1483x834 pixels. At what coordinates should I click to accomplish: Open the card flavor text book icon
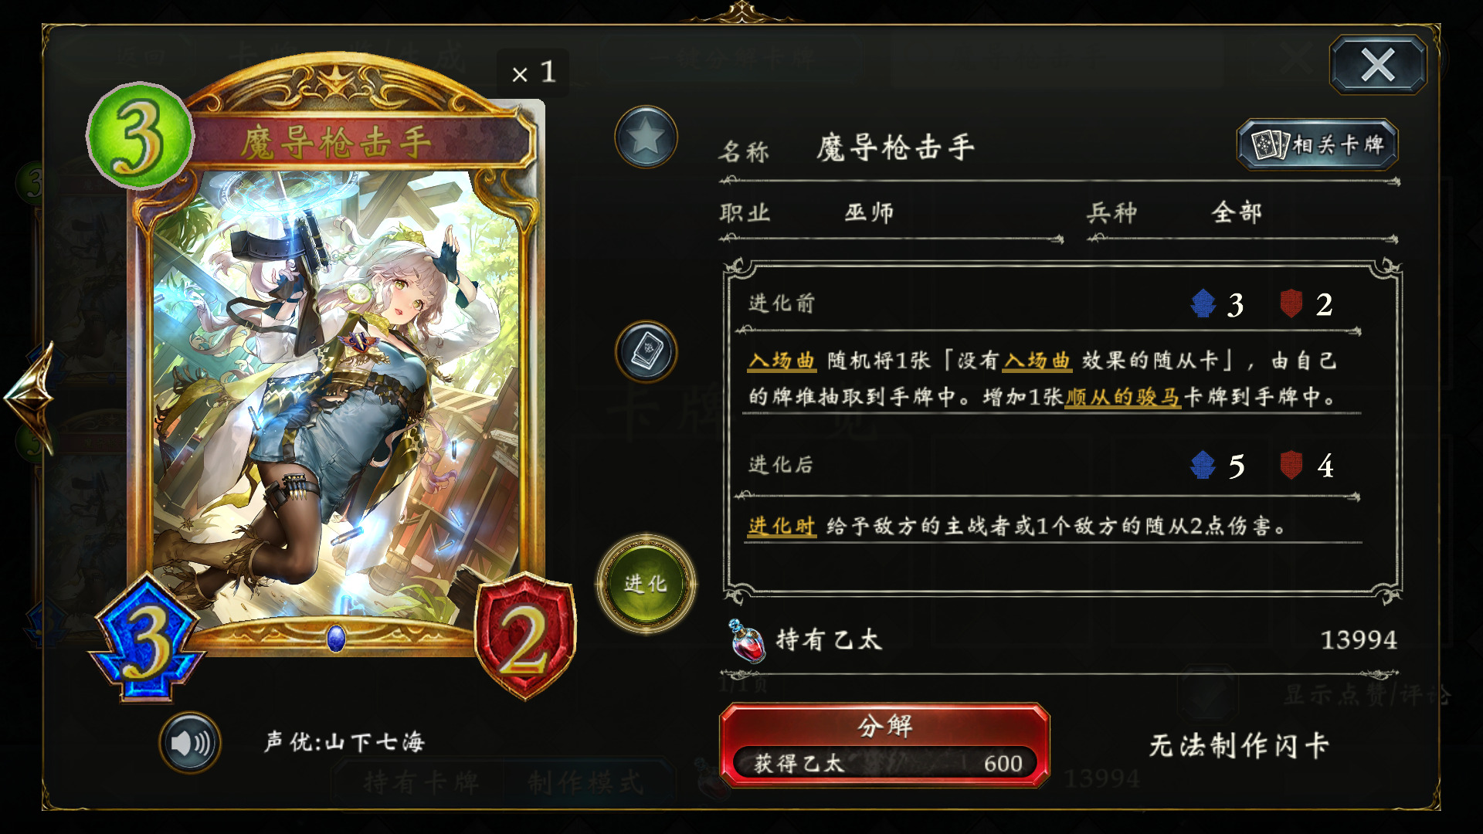point(646,352)
